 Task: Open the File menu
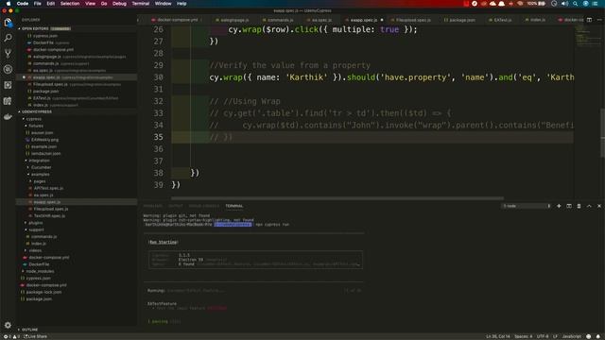(38, 4)
